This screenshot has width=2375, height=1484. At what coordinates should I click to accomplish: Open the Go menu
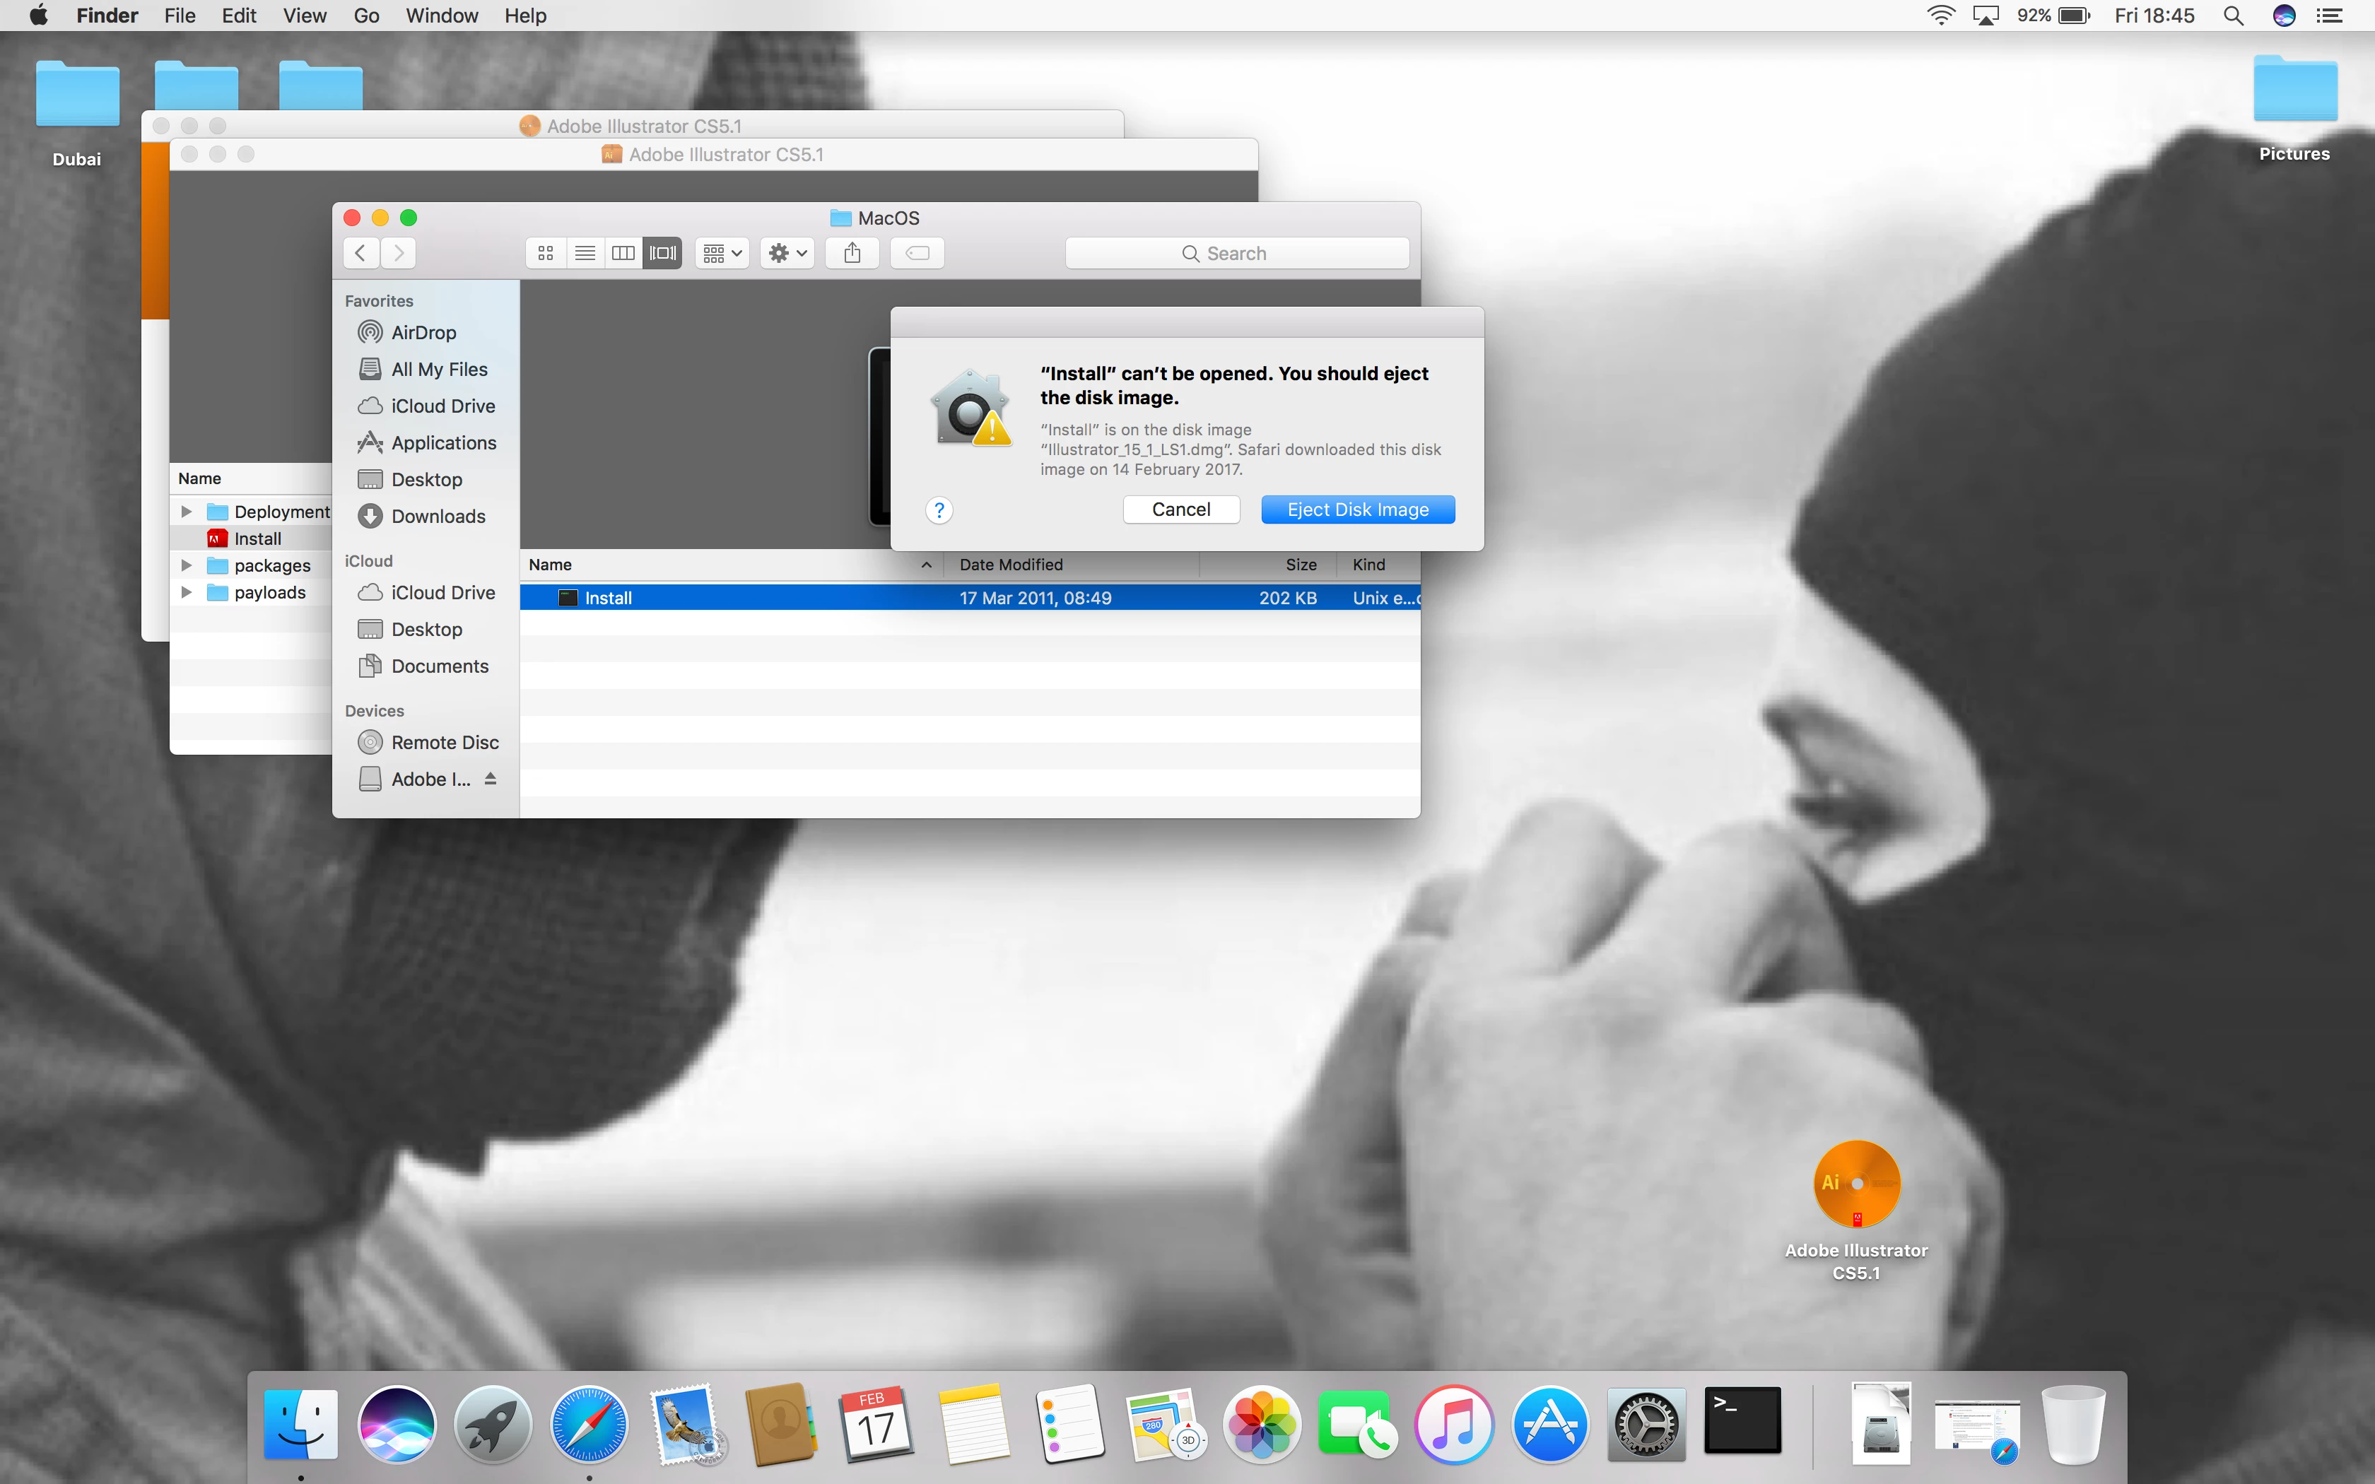coord(366,16)
